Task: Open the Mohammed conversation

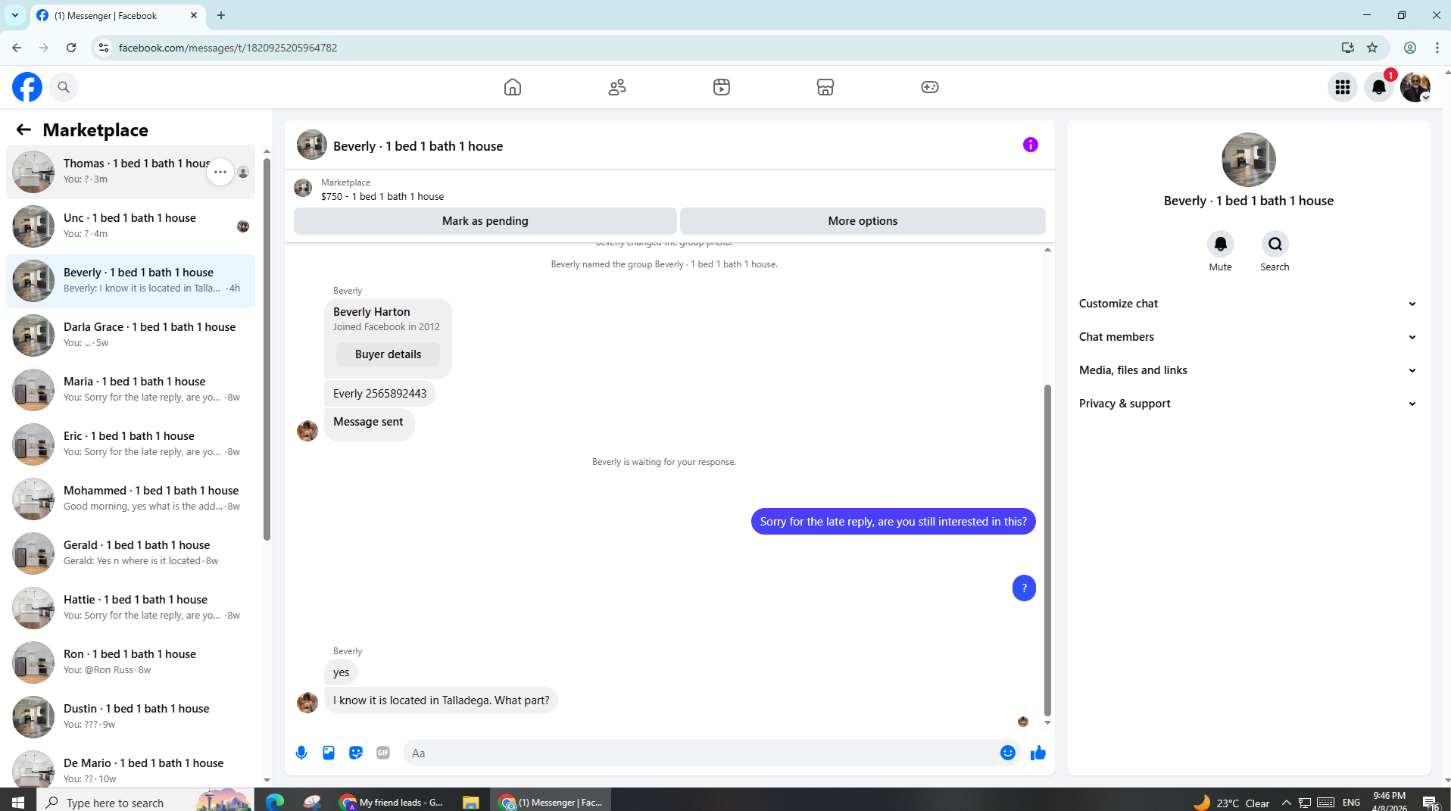Action: (x=130, y=499)
